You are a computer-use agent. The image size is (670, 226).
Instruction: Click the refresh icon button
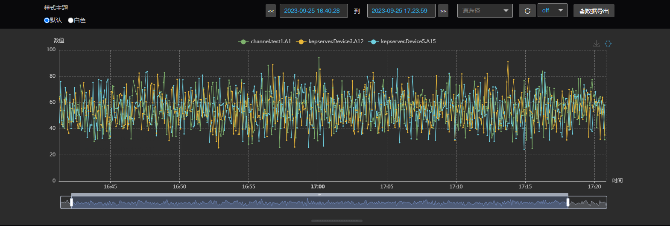click(x=527, y=11)
